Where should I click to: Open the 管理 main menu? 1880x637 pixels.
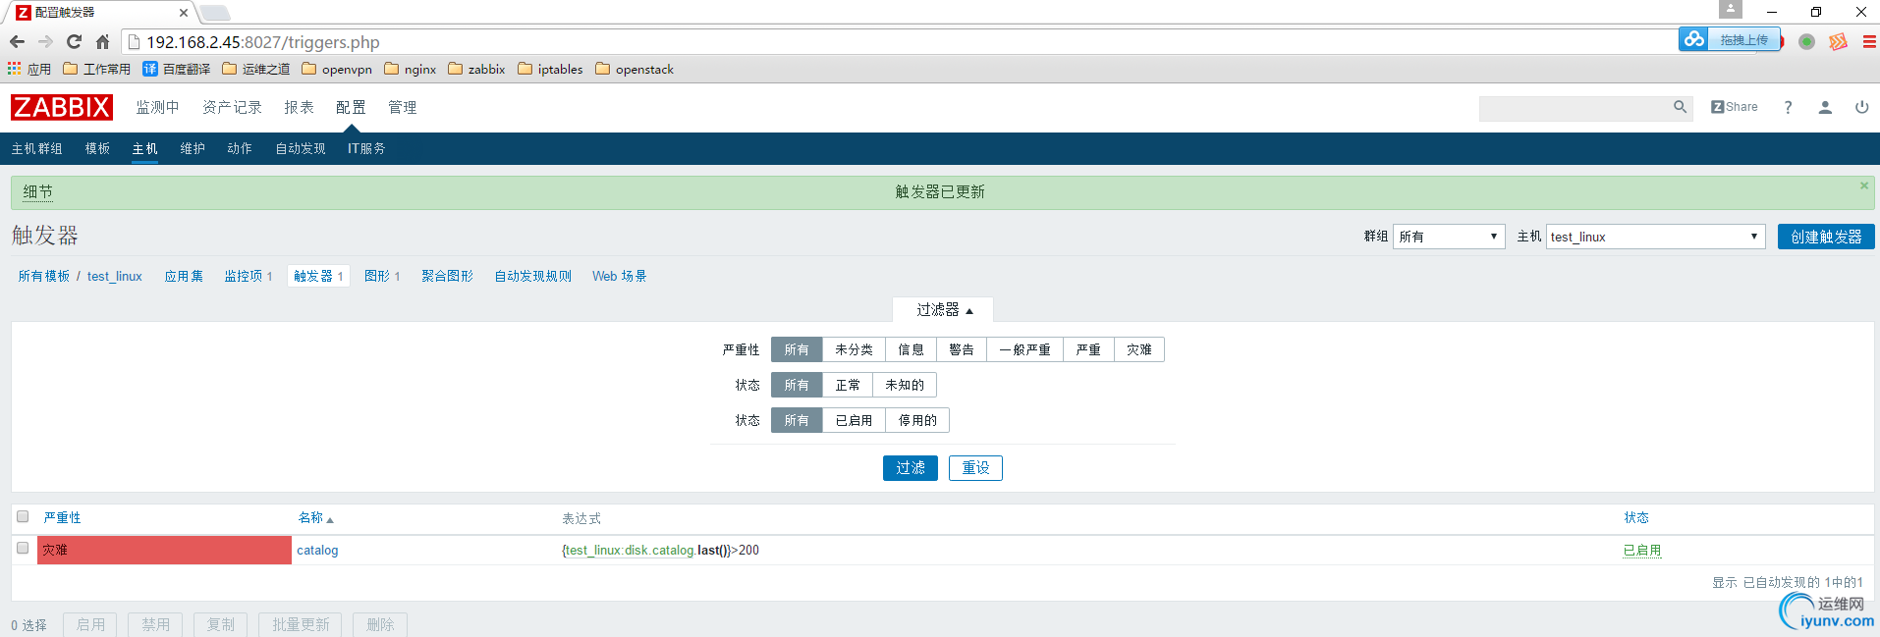[402, 107]
